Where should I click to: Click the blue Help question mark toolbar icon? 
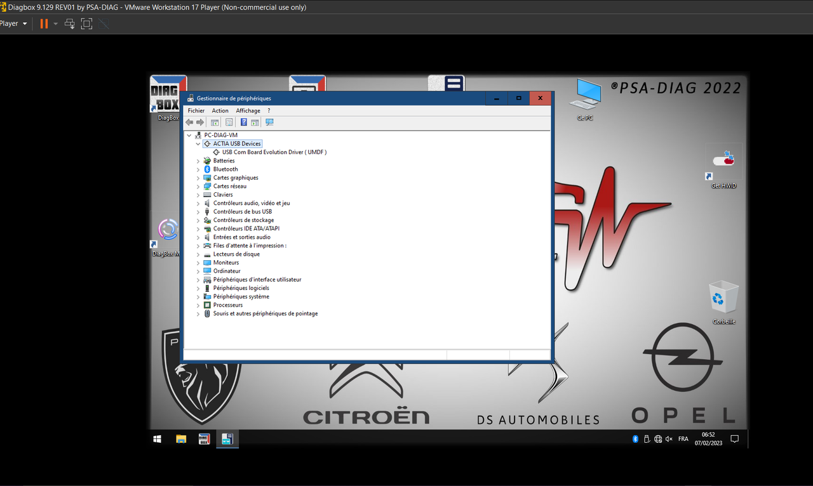pos(244,122)
